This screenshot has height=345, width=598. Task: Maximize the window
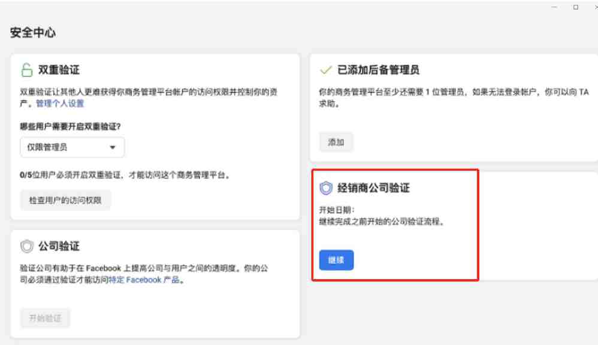click(576, 7)
